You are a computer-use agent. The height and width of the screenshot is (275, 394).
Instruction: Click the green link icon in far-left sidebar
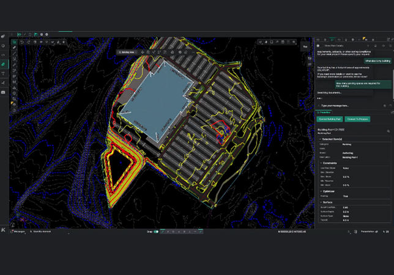click(4, 64)
